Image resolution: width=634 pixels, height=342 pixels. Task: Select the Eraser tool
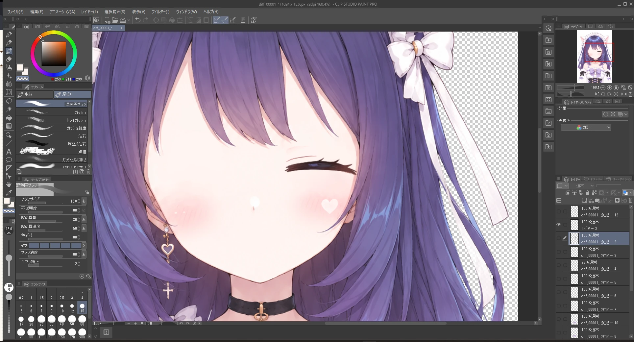pyautogui.click(x=9, y=59)
